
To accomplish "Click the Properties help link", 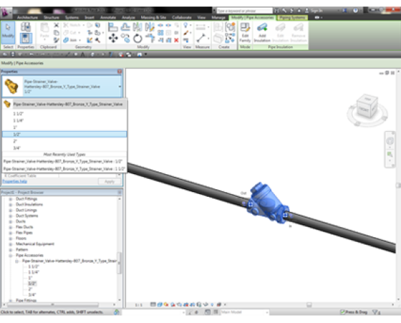I will 15,181.
